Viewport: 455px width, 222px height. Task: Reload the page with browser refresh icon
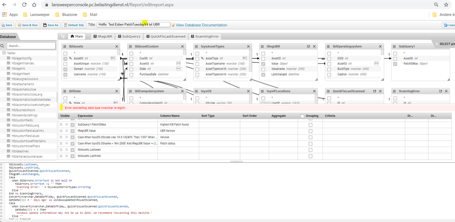(x=26, y=4)
